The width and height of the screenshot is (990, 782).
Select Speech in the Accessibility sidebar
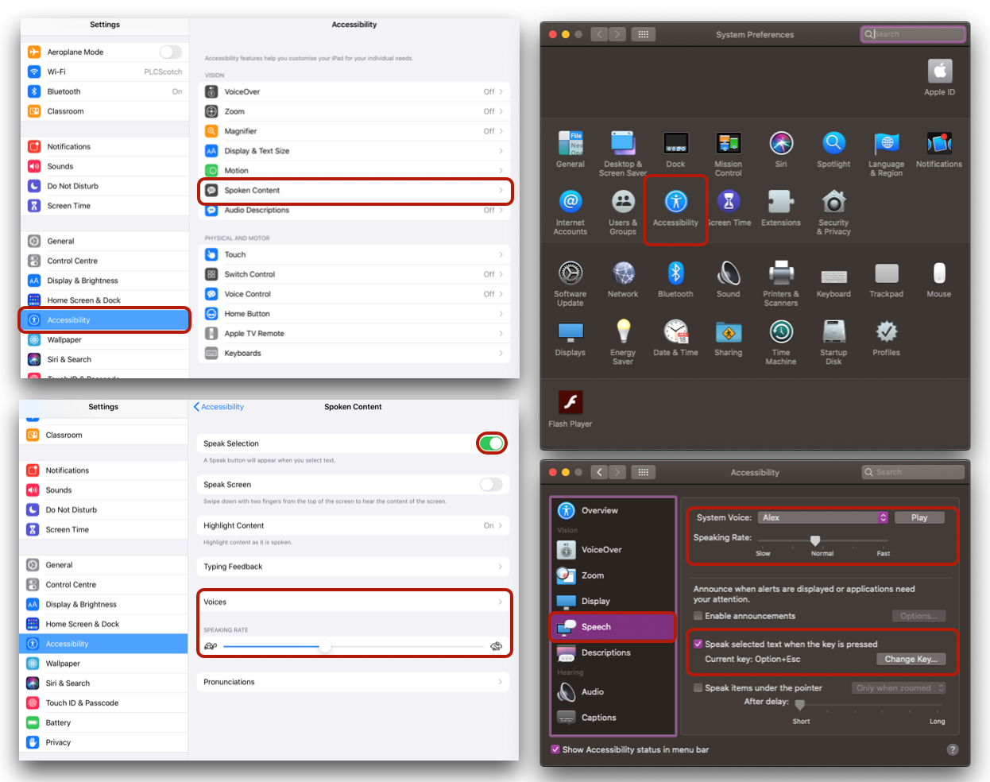pos(612,627)
